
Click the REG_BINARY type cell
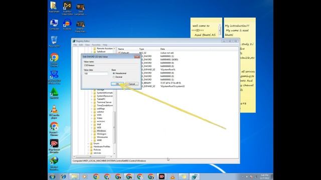(146, 83)
